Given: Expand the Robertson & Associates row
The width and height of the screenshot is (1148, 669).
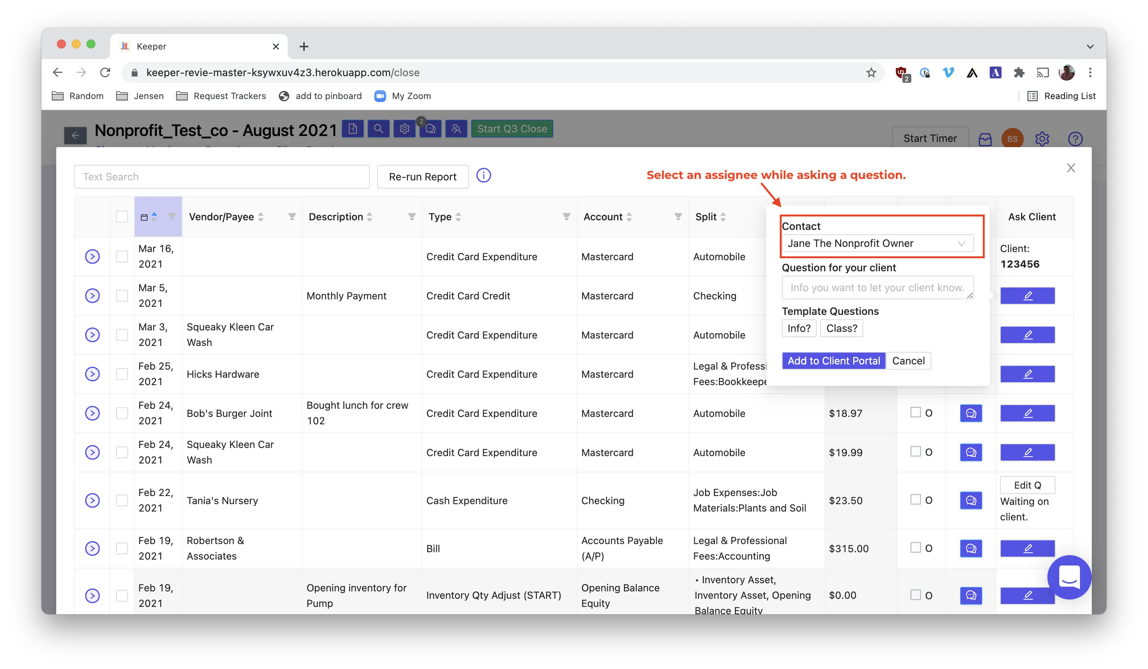Looking at the screenshot, I should pyautogui.click(x=92, y=548).
